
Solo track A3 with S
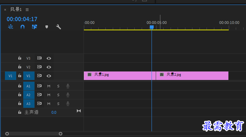click(58, 104)
